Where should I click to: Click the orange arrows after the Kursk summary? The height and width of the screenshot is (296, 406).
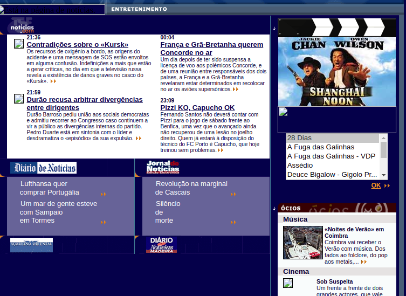(x=53, y=81)
